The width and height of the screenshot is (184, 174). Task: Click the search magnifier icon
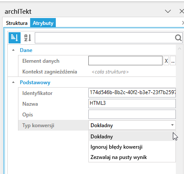coord(178,38)
